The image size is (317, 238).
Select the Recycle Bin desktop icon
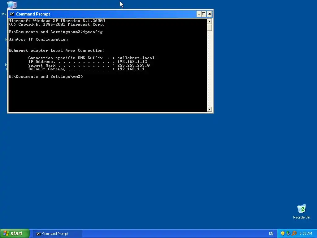tap(302, 211)
